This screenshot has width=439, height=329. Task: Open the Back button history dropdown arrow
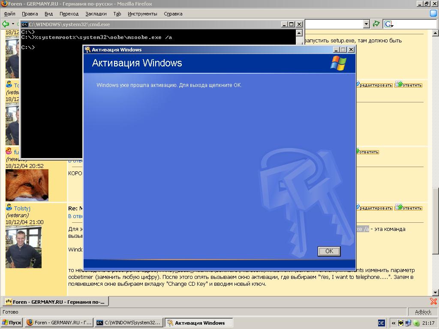tap(13, 24)
